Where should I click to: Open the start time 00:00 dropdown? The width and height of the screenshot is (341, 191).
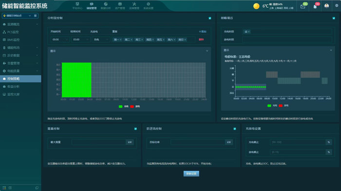pyautogui.click(x=60, y=39)
